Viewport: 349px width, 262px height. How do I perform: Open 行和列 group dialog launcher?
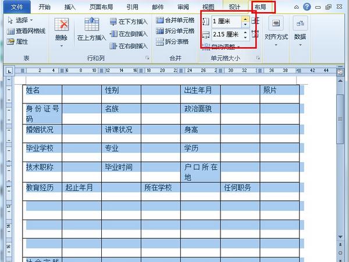(x=147, y=58)
